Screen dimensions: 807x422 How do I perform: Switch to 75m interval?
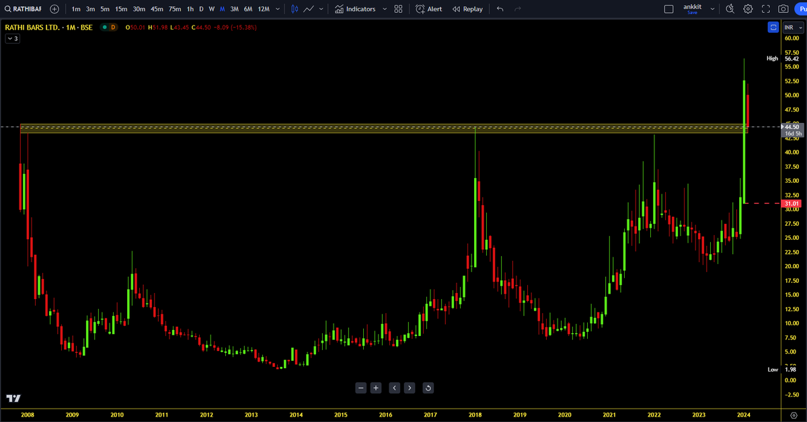175,9
